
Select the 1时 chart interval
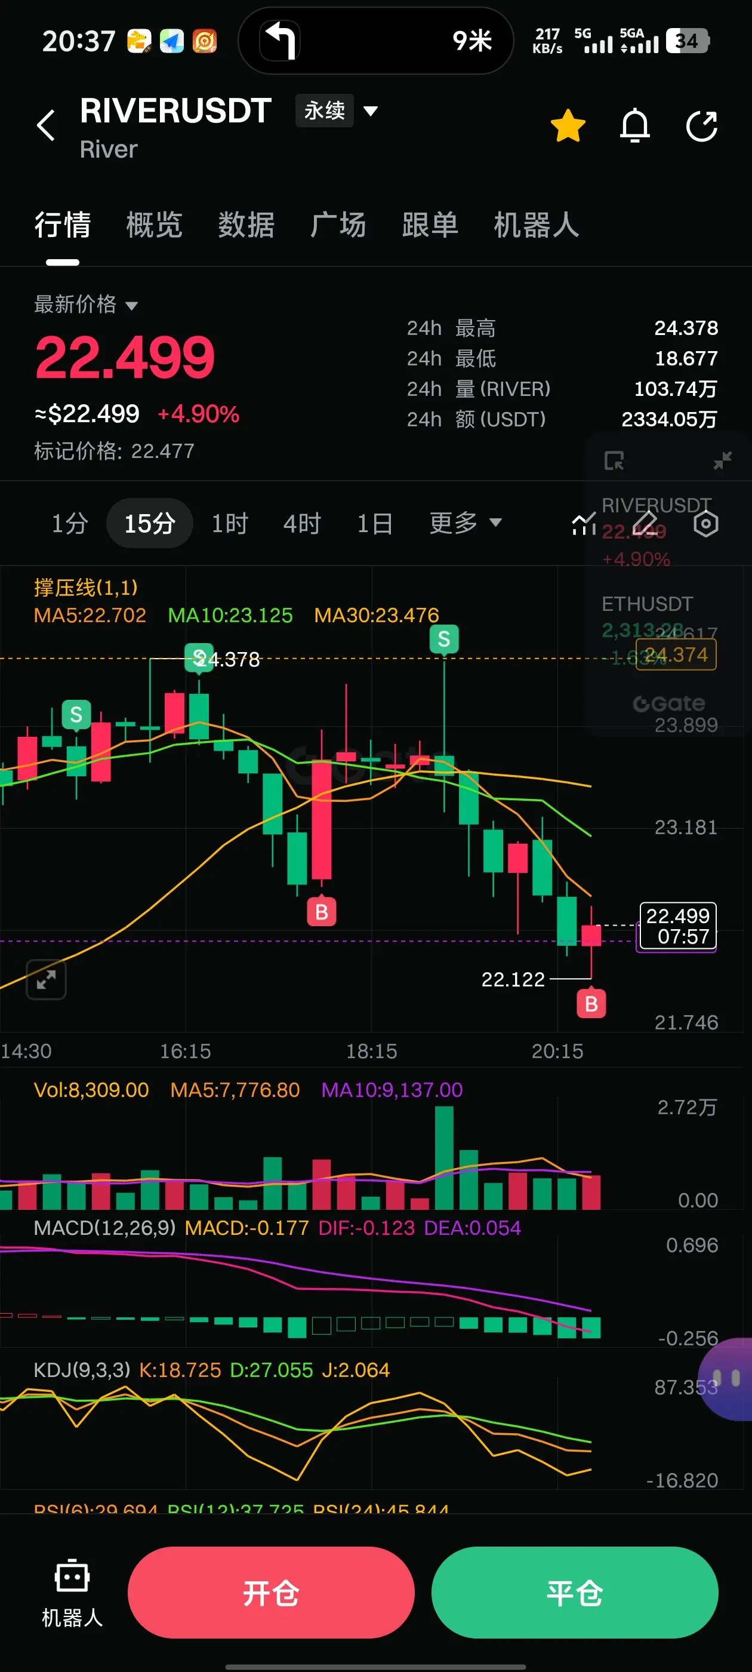230,523
